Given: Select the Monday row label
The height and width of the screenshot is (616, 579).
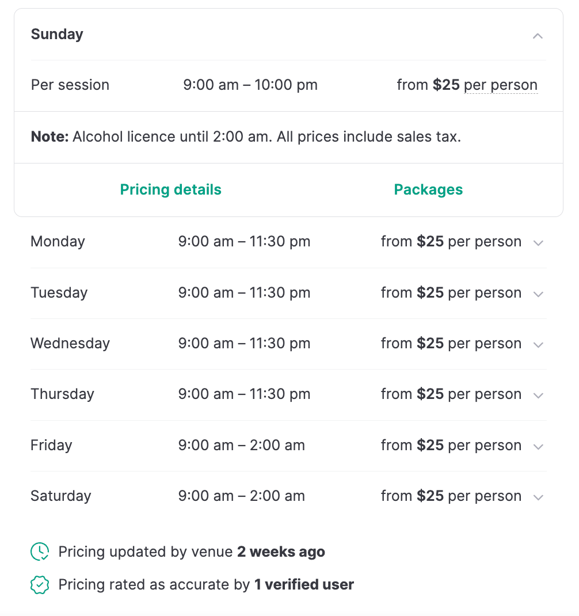Looking at the screenshot, I should tap(58, 242).
